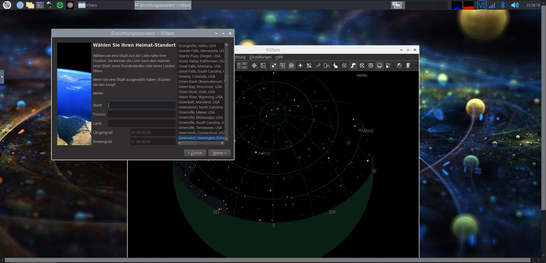Open the Einstellungen menu in KStars
546x263 pixels.
tap(260, 57)
